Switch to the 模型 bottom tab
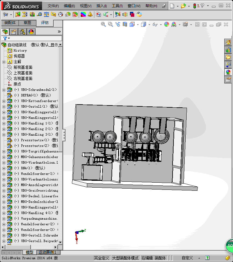 pyautogui.click(x=30, y=252)
